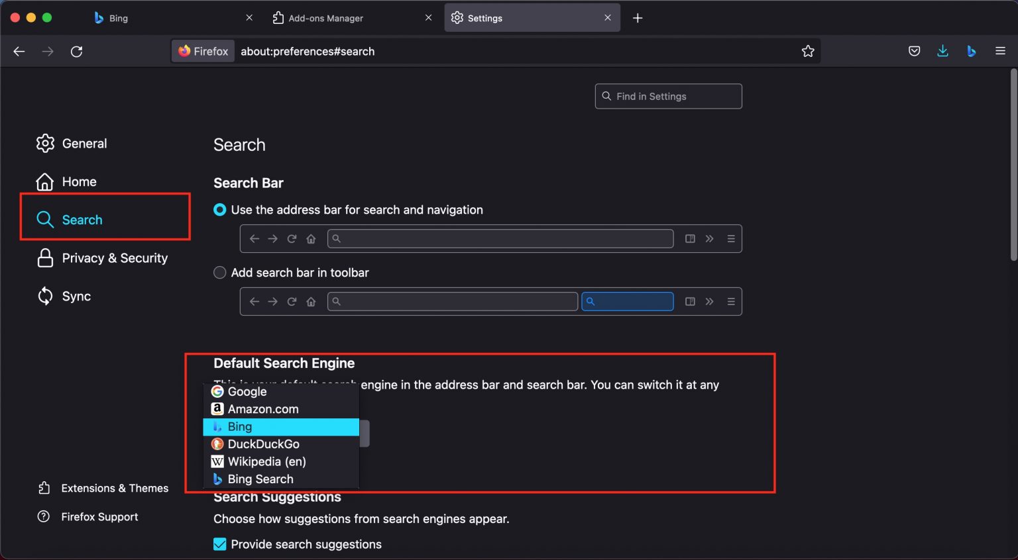Select 'Add search bar in toolbar'
The width and height of the screenshot is (1018, 560).
click(x=219, y=272)
